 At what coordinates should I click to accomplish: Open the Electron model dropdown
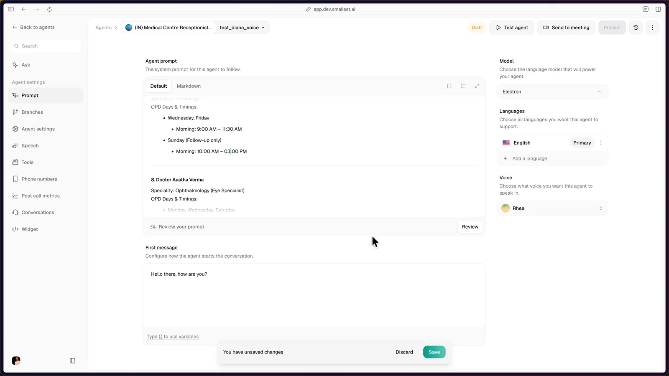552,91
